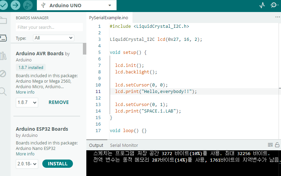Click the lcd.init(); line

[129, 66]
